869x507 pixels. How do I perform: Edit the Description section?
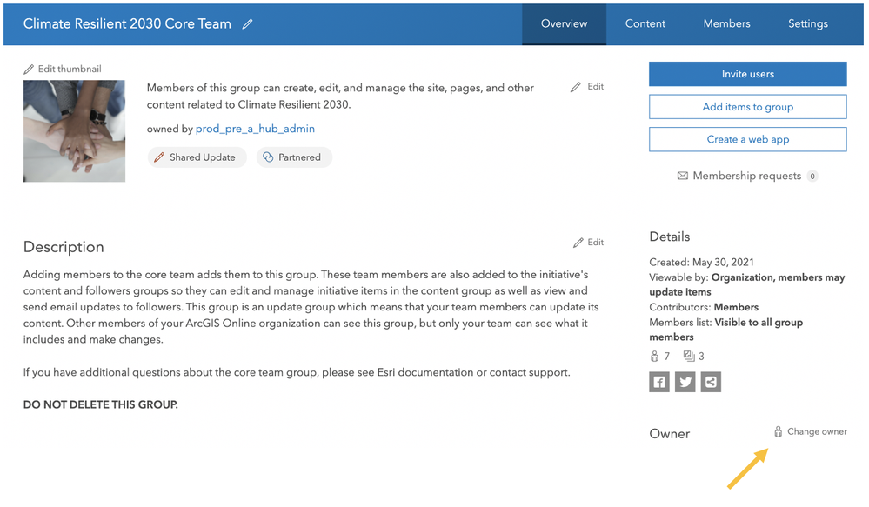589,243
